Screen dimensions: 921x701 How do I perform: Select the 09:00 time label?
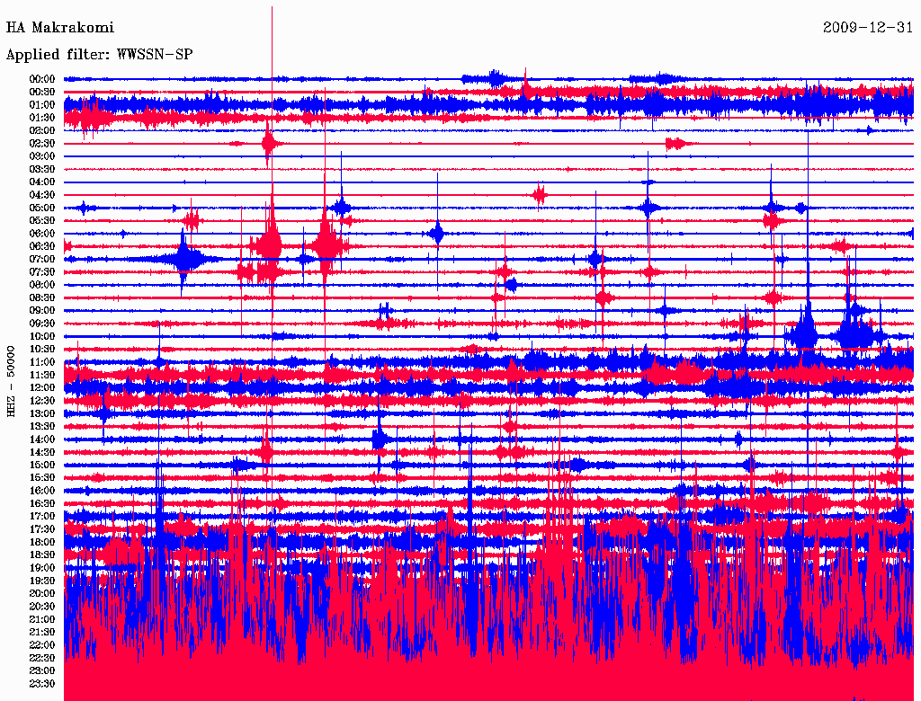42,311
